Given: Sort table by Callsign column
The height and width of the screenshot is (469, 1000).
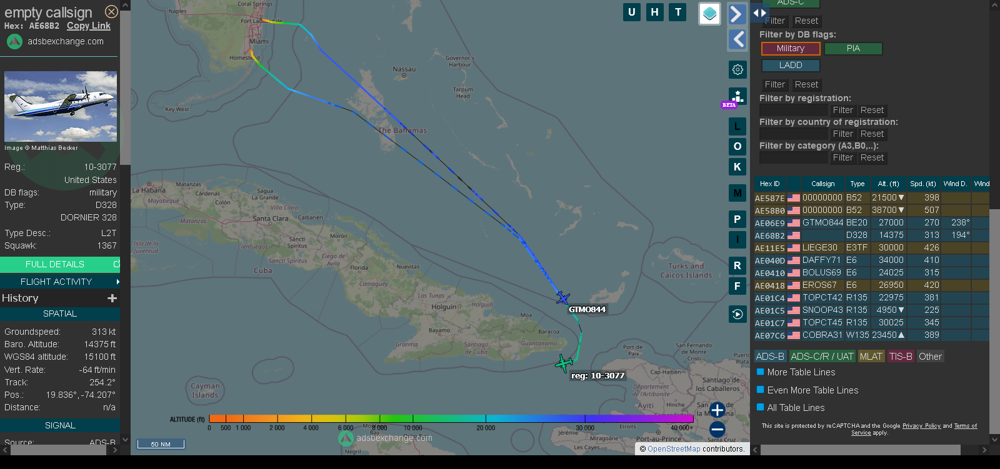Looking at the screenshot, I should pyautogui.click(x=822, y=184).
